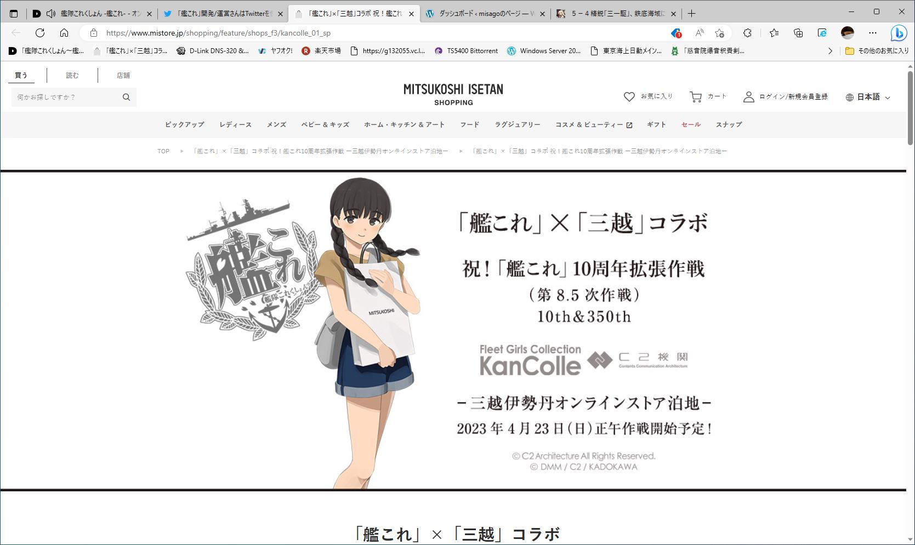Click first 「艦これ」×「三越」 breadcrumb link
915x545 pixels.
click(x=321, y=151)
